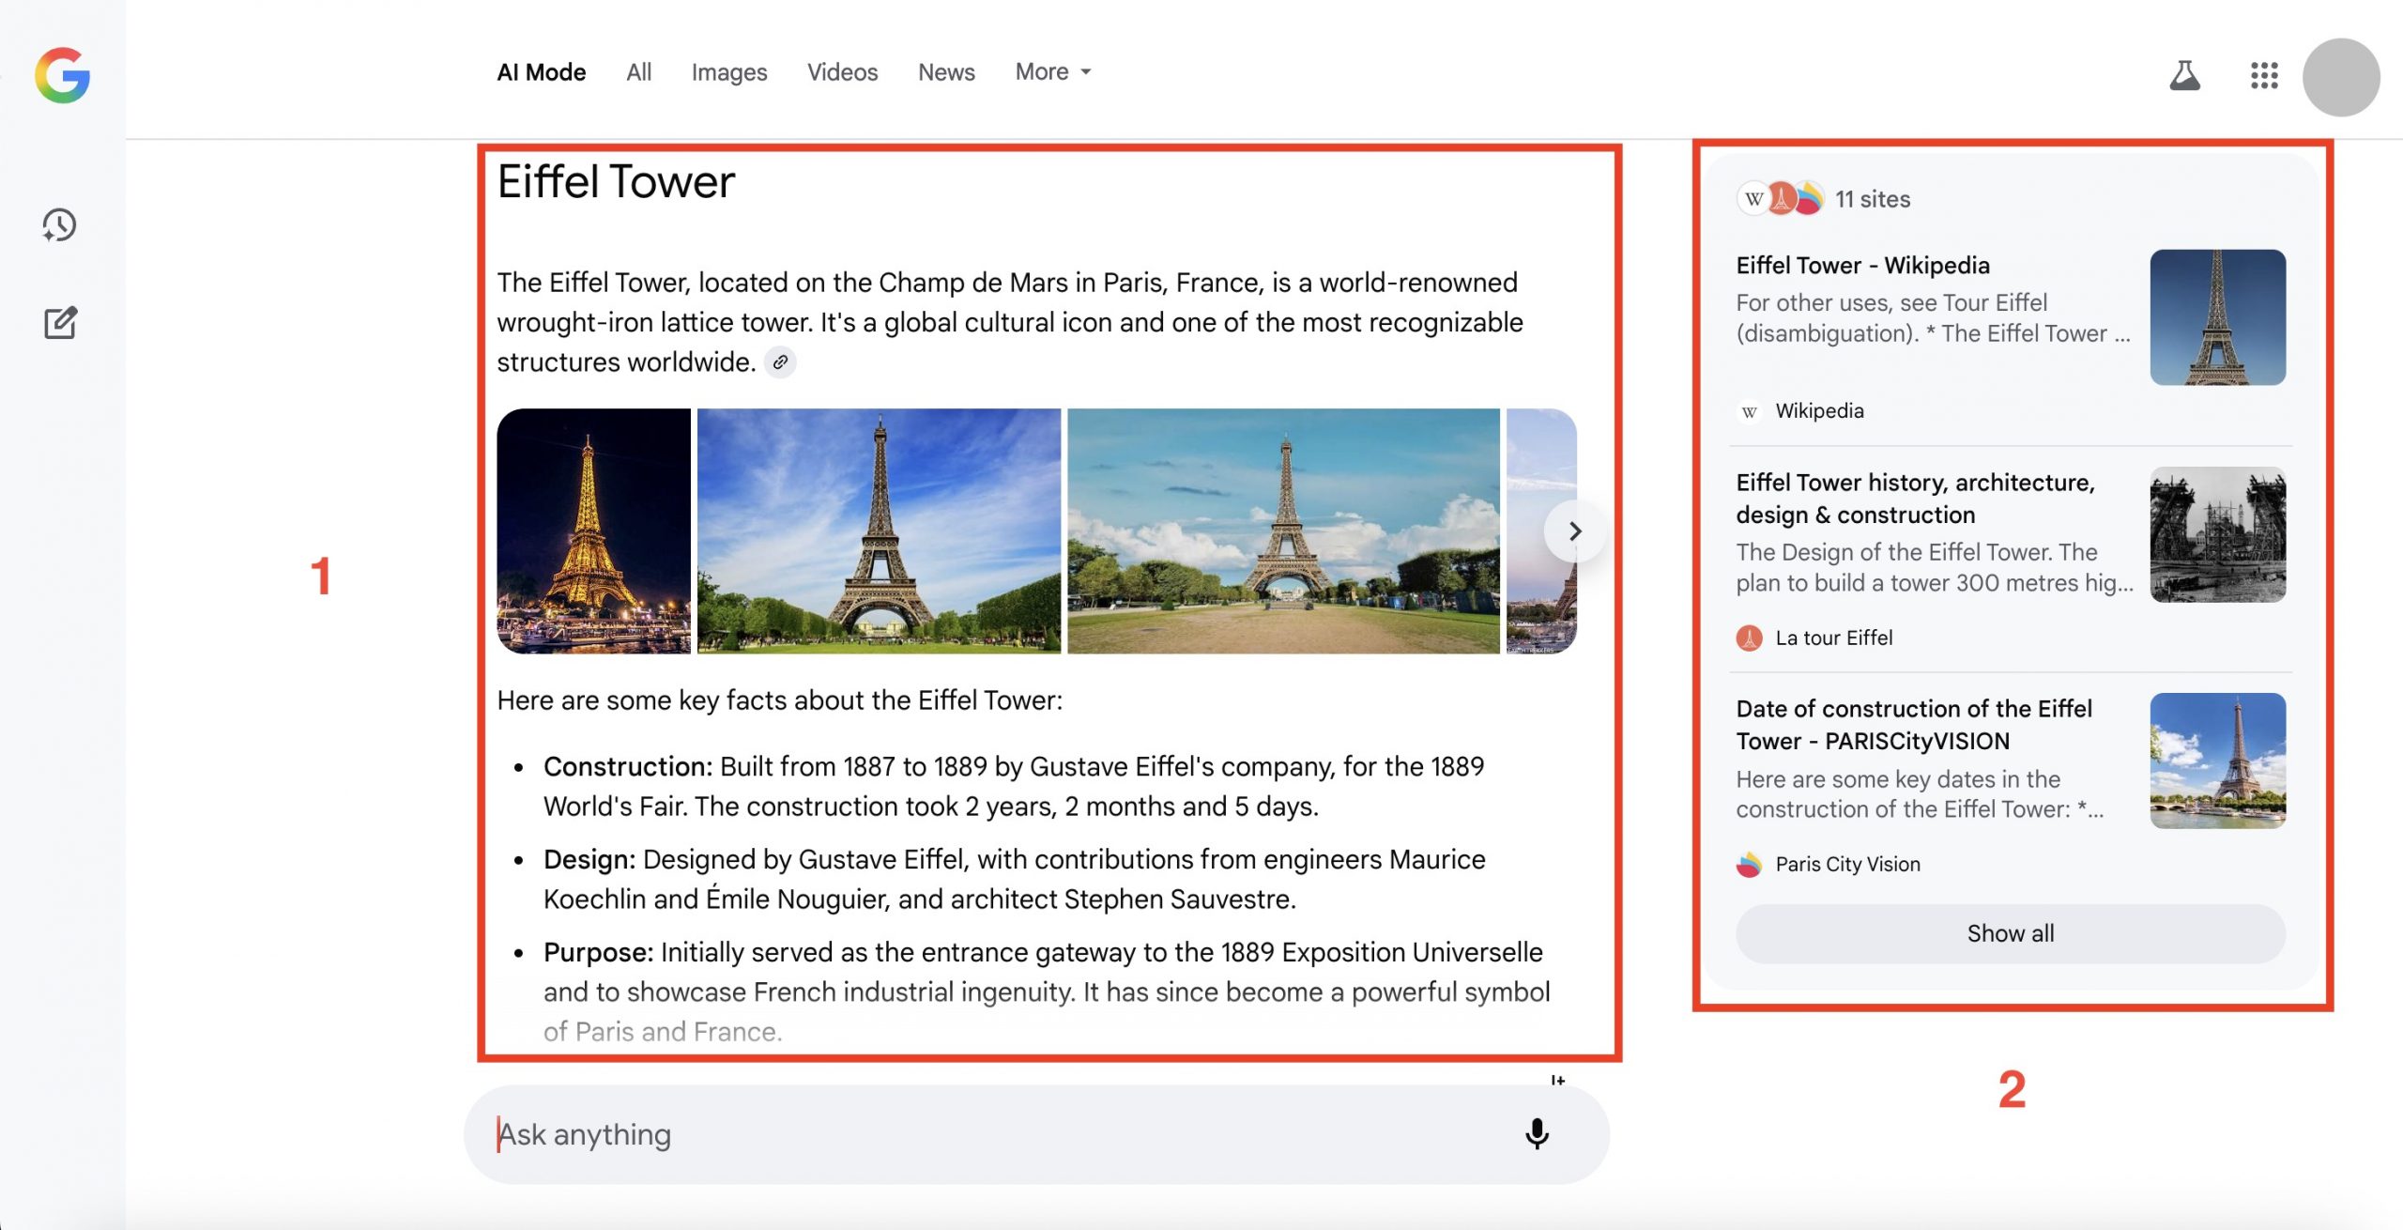Open Eiffel Tower history, architecture link

tap(1915, 499)
